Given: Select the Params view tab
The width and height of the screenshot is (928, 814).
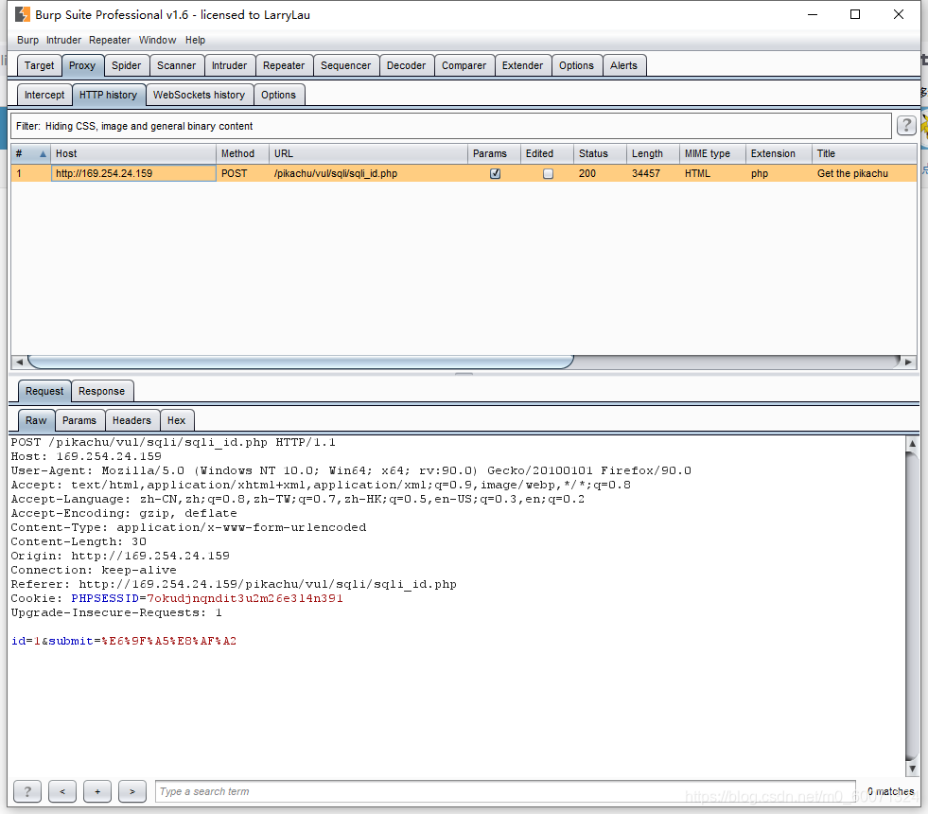Looking at the screenshot, I should click(x=79, y=420).
